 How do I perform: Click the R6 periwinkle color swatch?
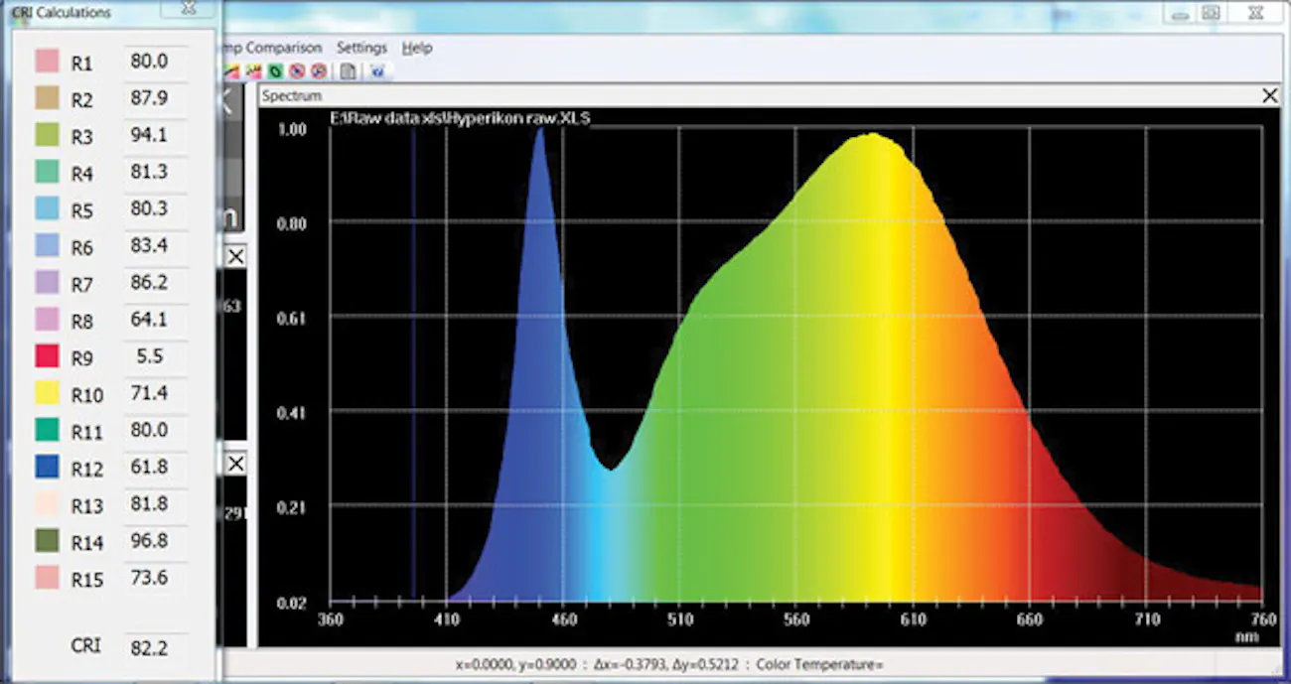pyautogui.click(x=47, y=245)
